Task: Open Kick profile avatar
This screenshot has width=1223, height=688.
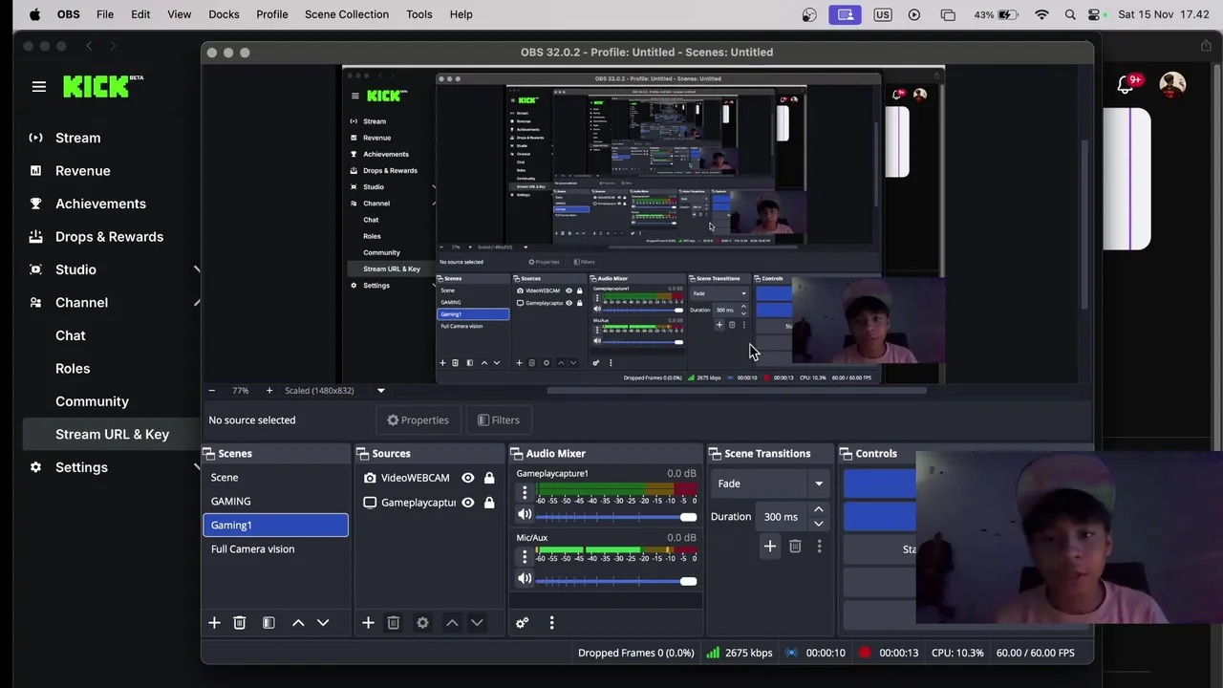Action: [x=1172, y=85]
